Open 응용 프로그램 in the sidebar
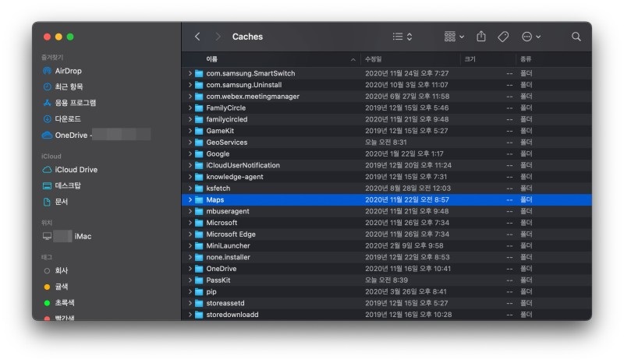This screenshot has width=624, height=363. (x=75, y=103)
